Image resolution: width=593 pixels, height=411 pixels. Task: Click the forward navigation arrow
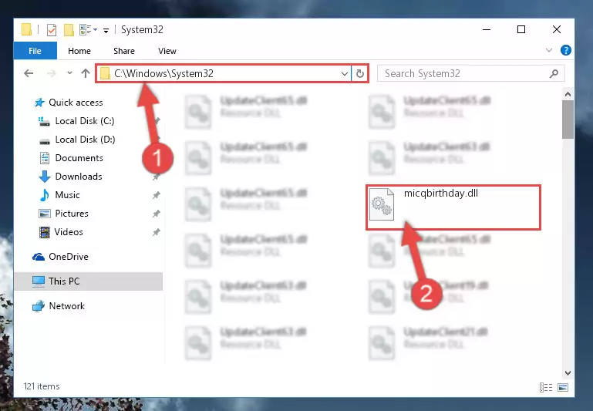click(51, 73)
